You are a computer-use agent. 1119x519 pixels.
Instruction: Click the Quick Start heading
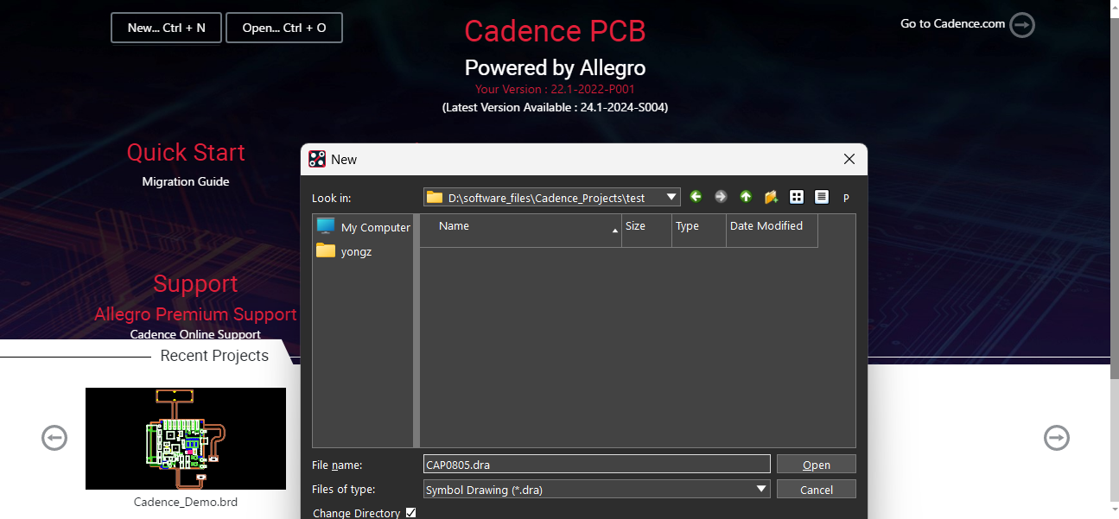[186, 152]
